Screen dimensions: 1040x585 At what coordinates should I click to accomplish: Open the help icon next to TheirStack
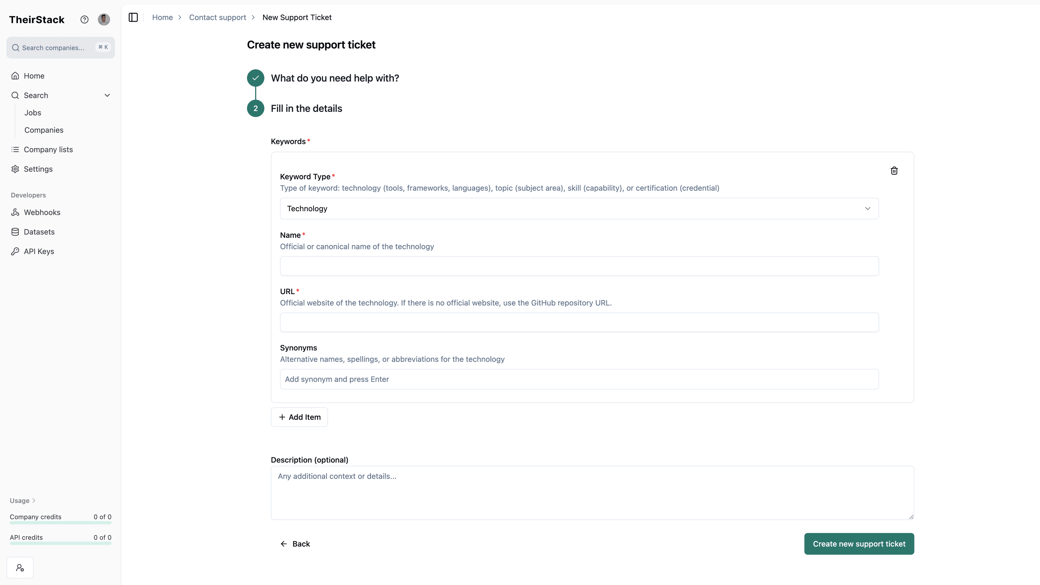tap(84, 19)
